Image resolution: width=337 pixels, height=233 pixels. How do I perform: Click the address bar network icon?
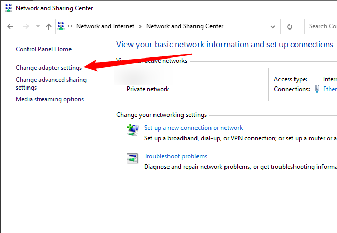(x=61, y=26)
